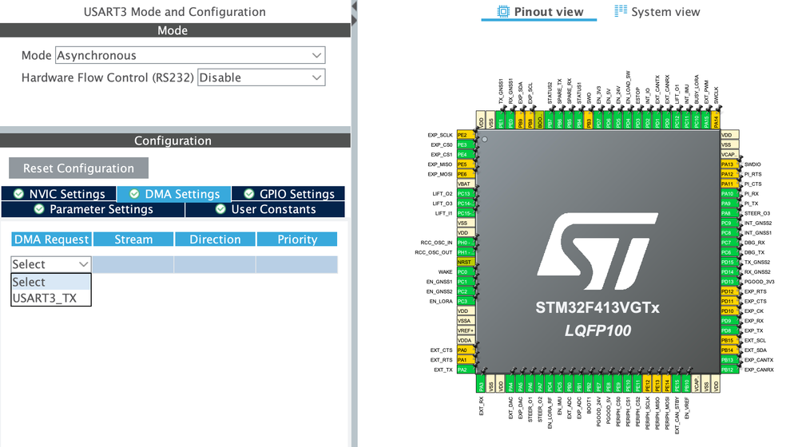Select pin PA8 labeled STEER_O3
Viewport: 798px width, 447px height.
coord(729,213)
